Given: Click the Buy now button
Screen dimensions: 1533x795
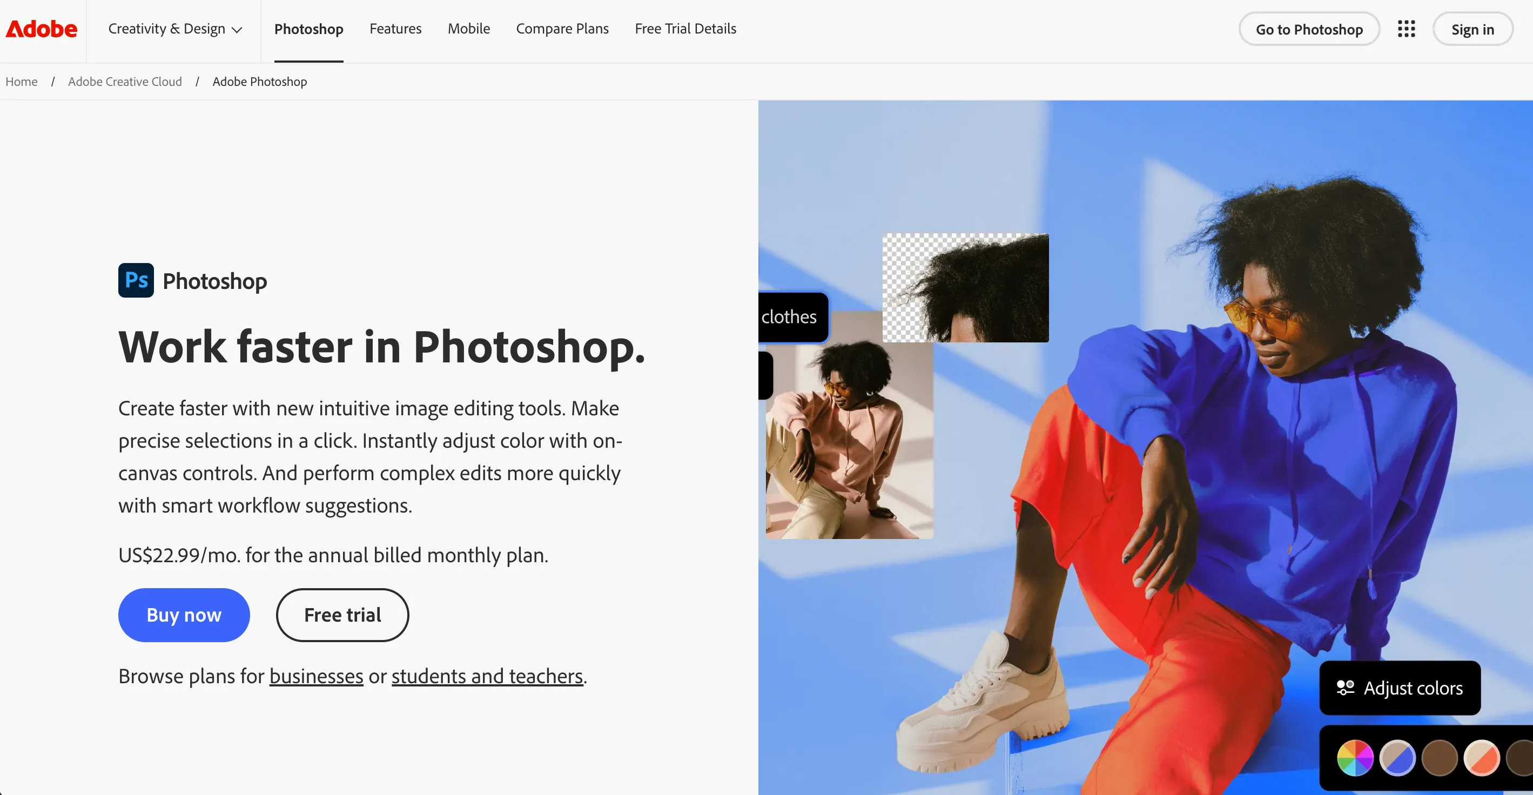Looking at the screenshot, I should coord(184,615).
